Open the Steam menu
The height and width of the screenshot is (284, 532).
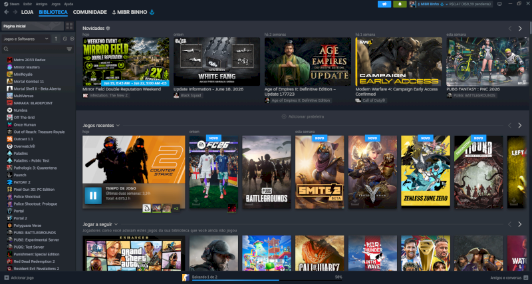click(x=12, y=4)
